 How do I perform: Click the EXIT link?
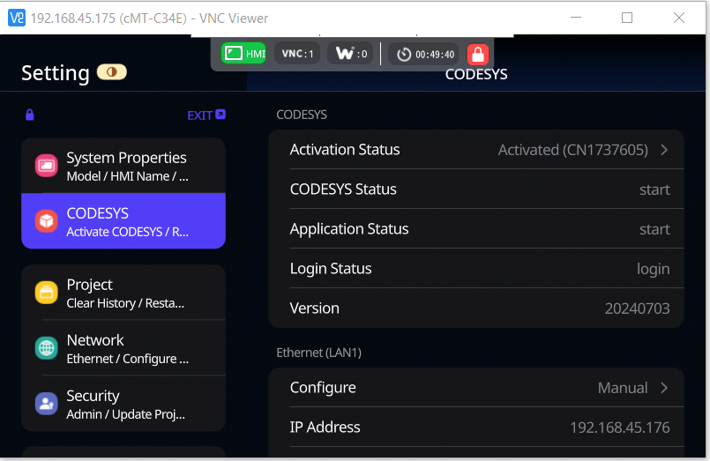click(x=206, y=115)
